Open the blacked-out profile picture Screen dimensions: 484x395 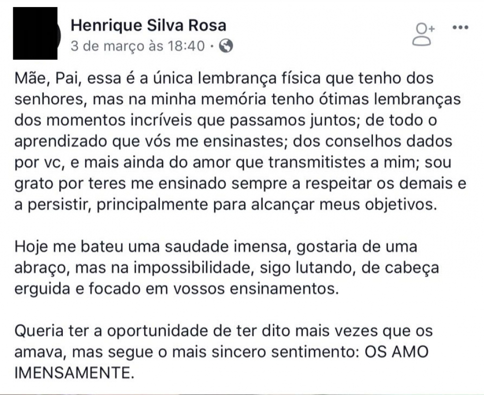(x=36, y=34)
